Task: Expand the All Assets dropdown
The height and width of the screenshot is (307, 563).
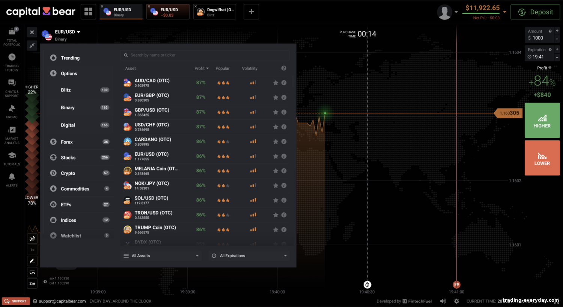Action: coord(161,256)
